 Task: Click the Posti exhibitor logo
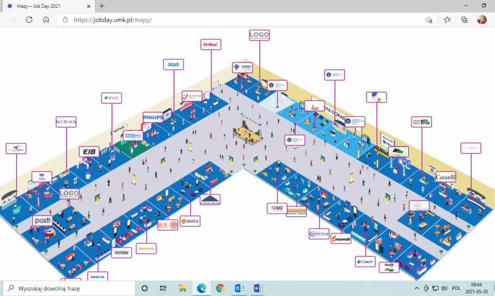[x=43, y=221]
